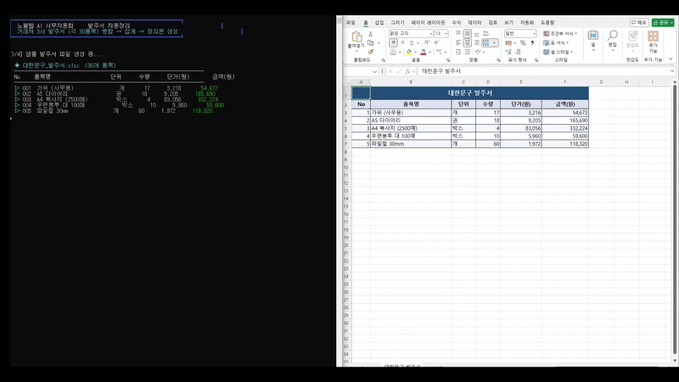Screen dimensions: 679x382
Task: Click the green Share (공유) button
Action: pos(663,23)
